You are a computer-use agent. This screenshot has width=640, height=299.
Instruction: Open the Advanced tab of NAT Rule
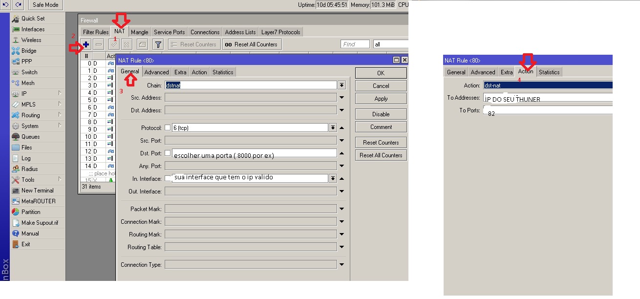(157, 72)
